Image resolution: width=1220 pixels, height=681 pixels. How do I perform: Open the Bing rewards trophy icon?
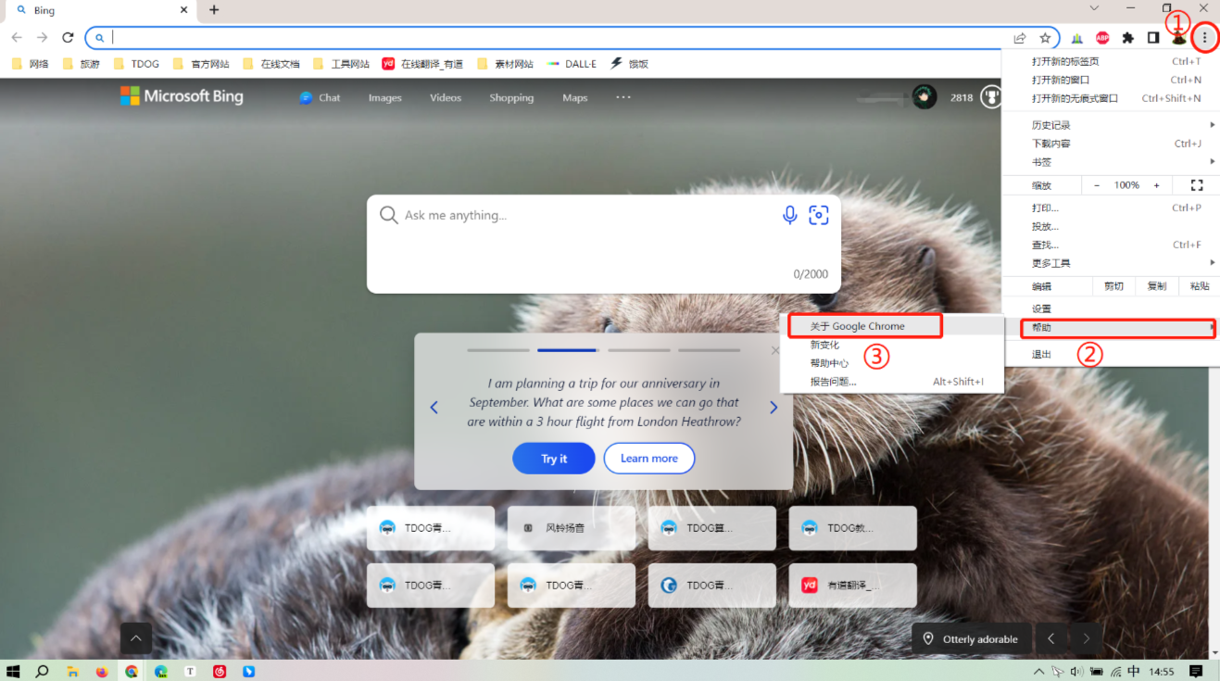991,95
